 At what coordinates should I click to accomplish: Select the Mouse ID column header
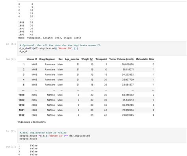pos(32,59)
